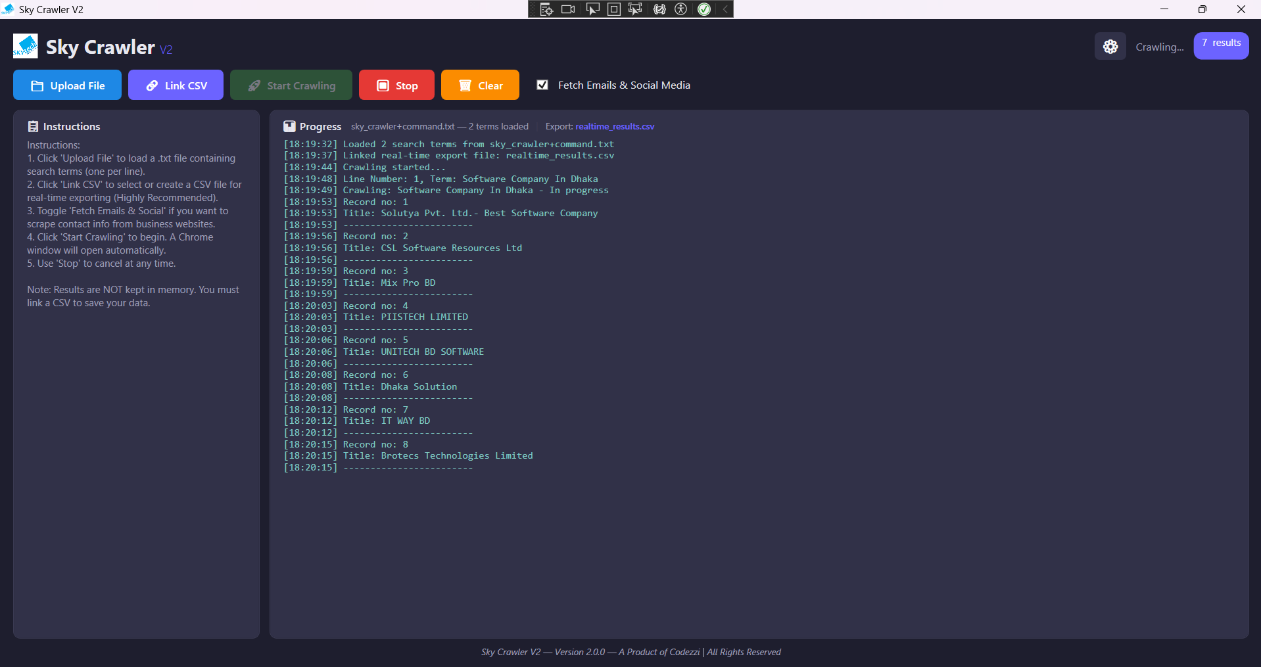Click log line 'Line Number: 1, Term: Software Company In Dhaka'
The image size is (1261, 667).
441,179
